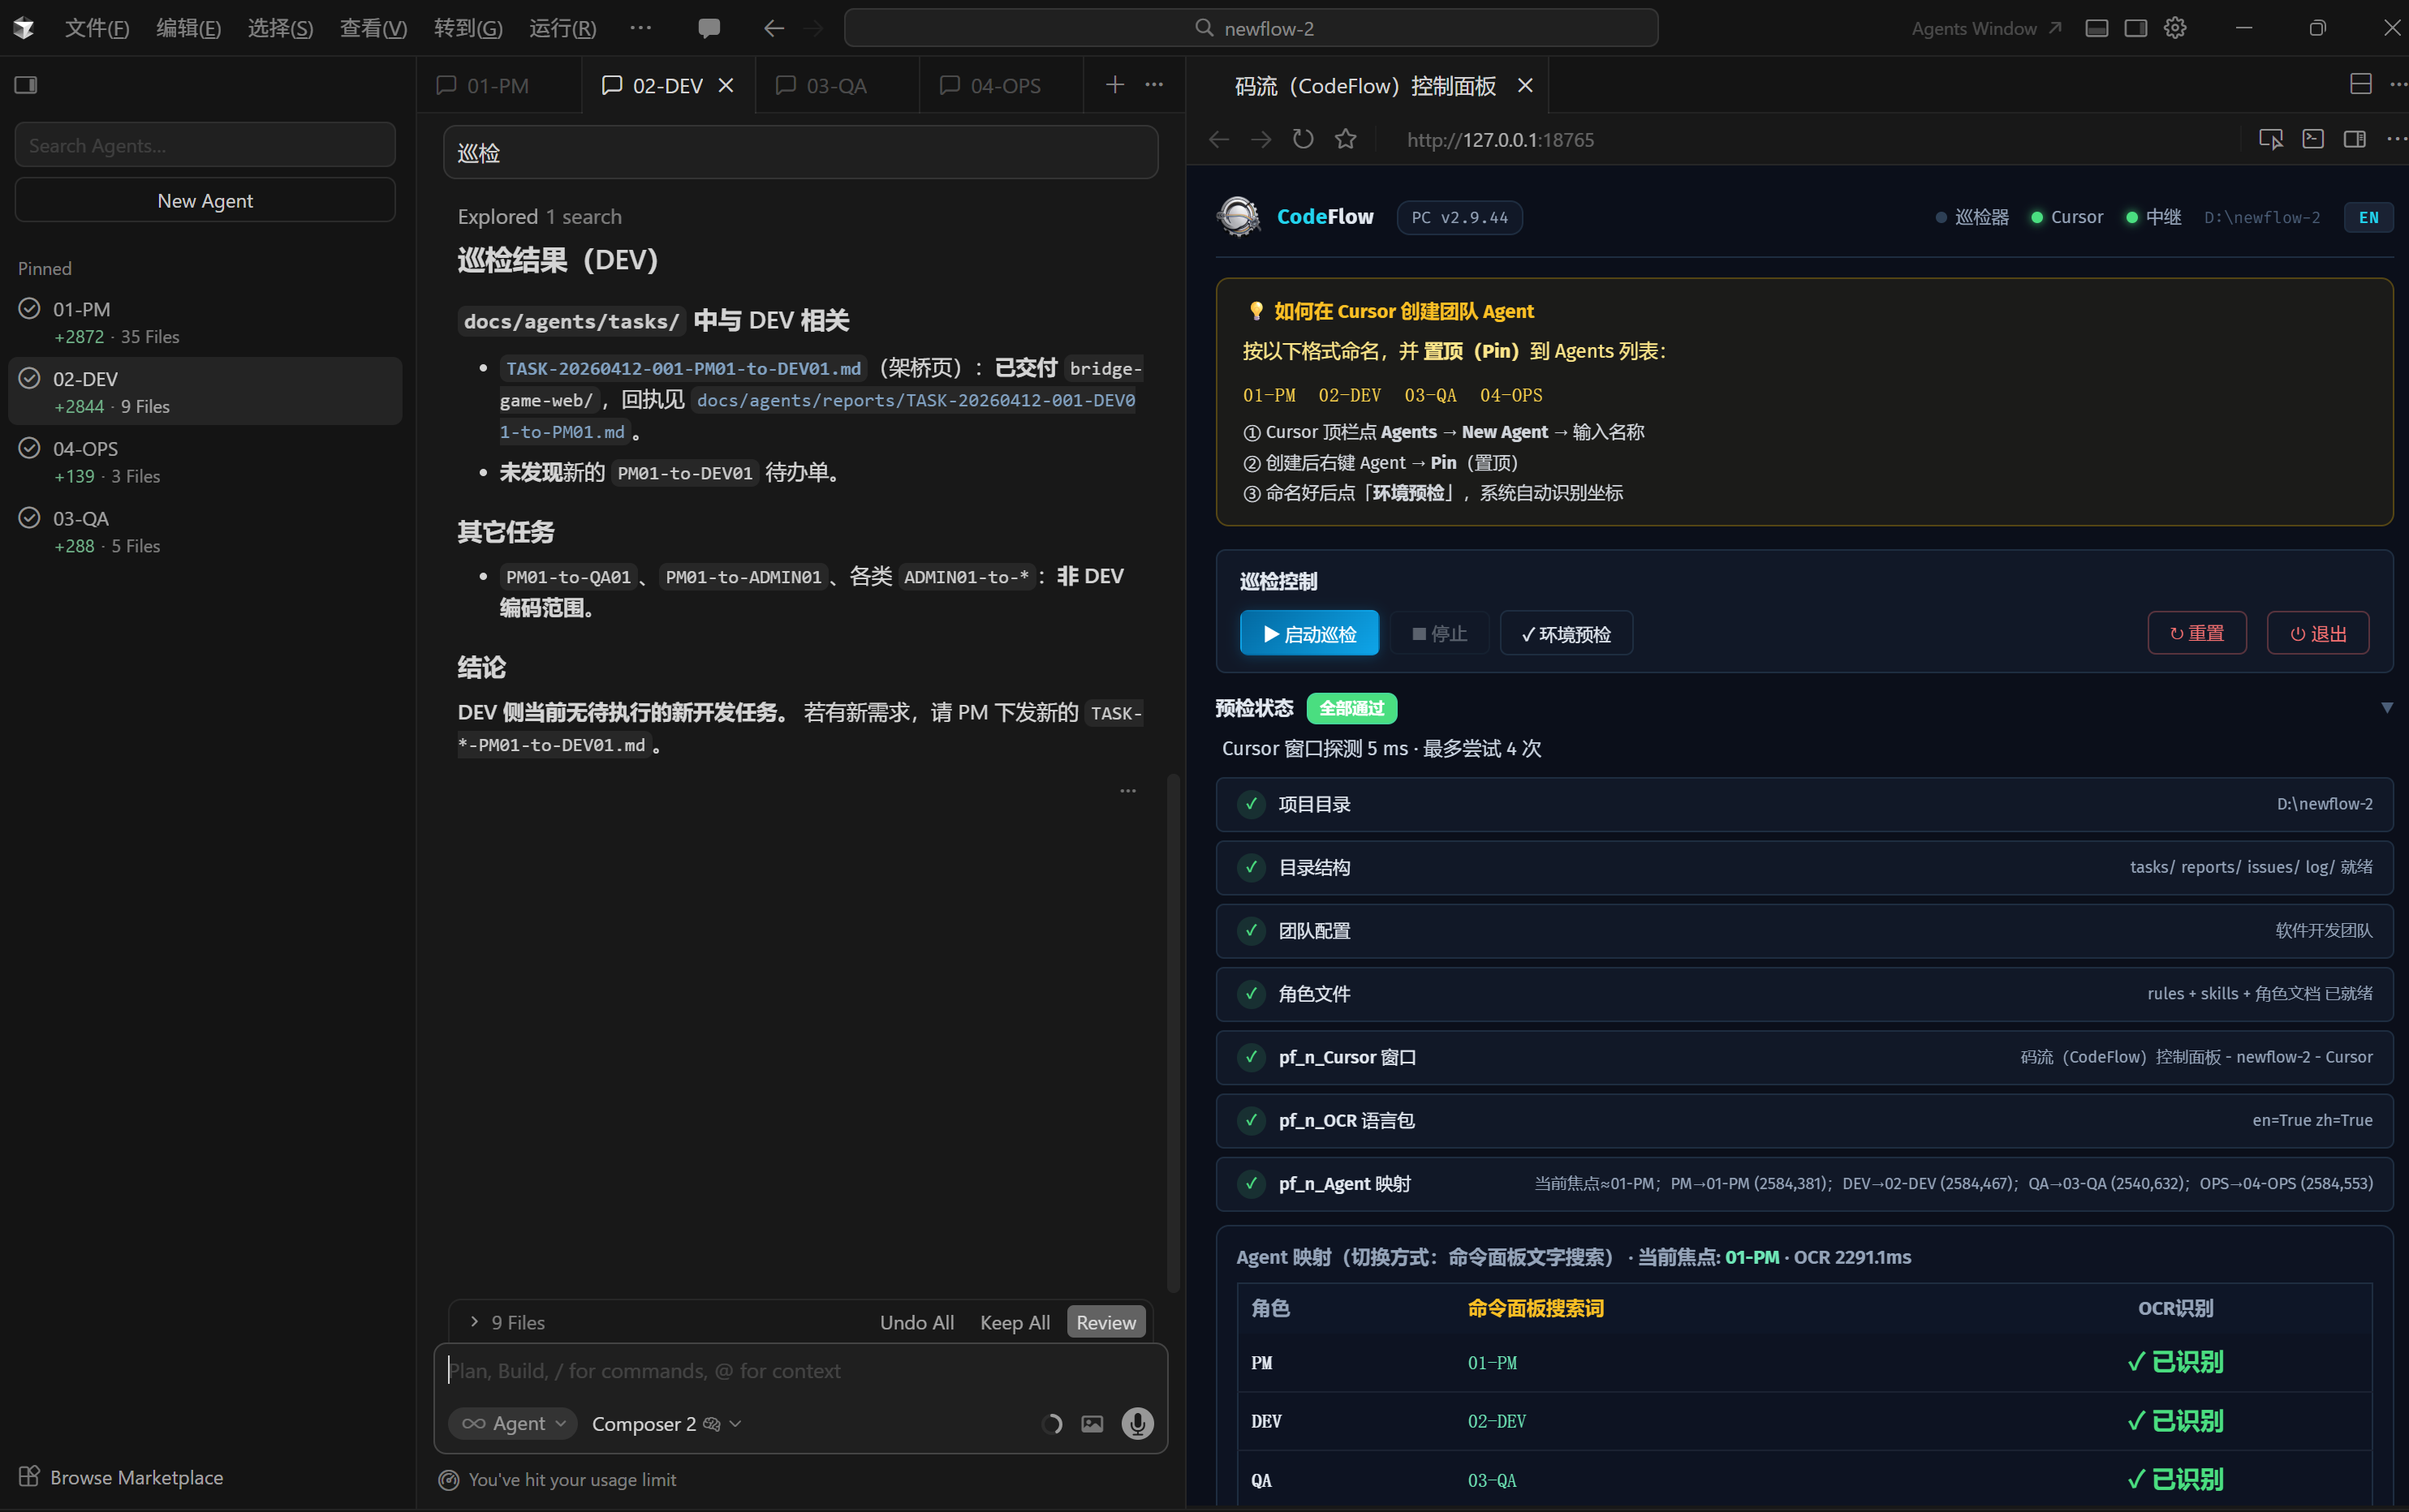The image size is (2409, 1512).
Task: Open the 运行(R) menu
Action: pos(562,28)
